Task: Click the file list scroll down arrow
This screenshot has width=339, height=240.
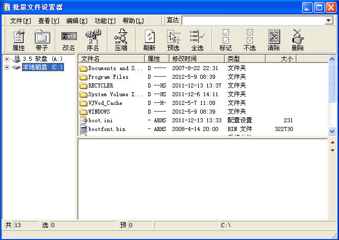Action: tap(332, 131)
